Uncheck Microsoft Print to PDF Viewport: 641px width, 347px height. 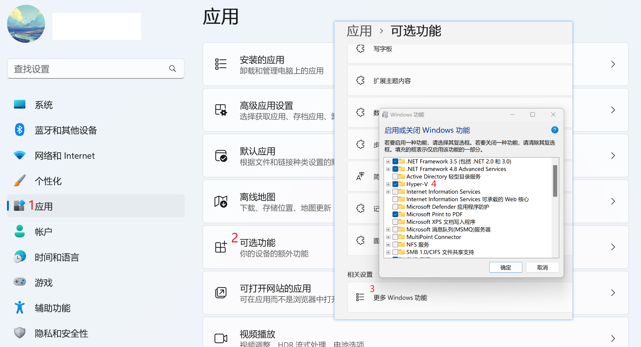(x=395, y=214)
